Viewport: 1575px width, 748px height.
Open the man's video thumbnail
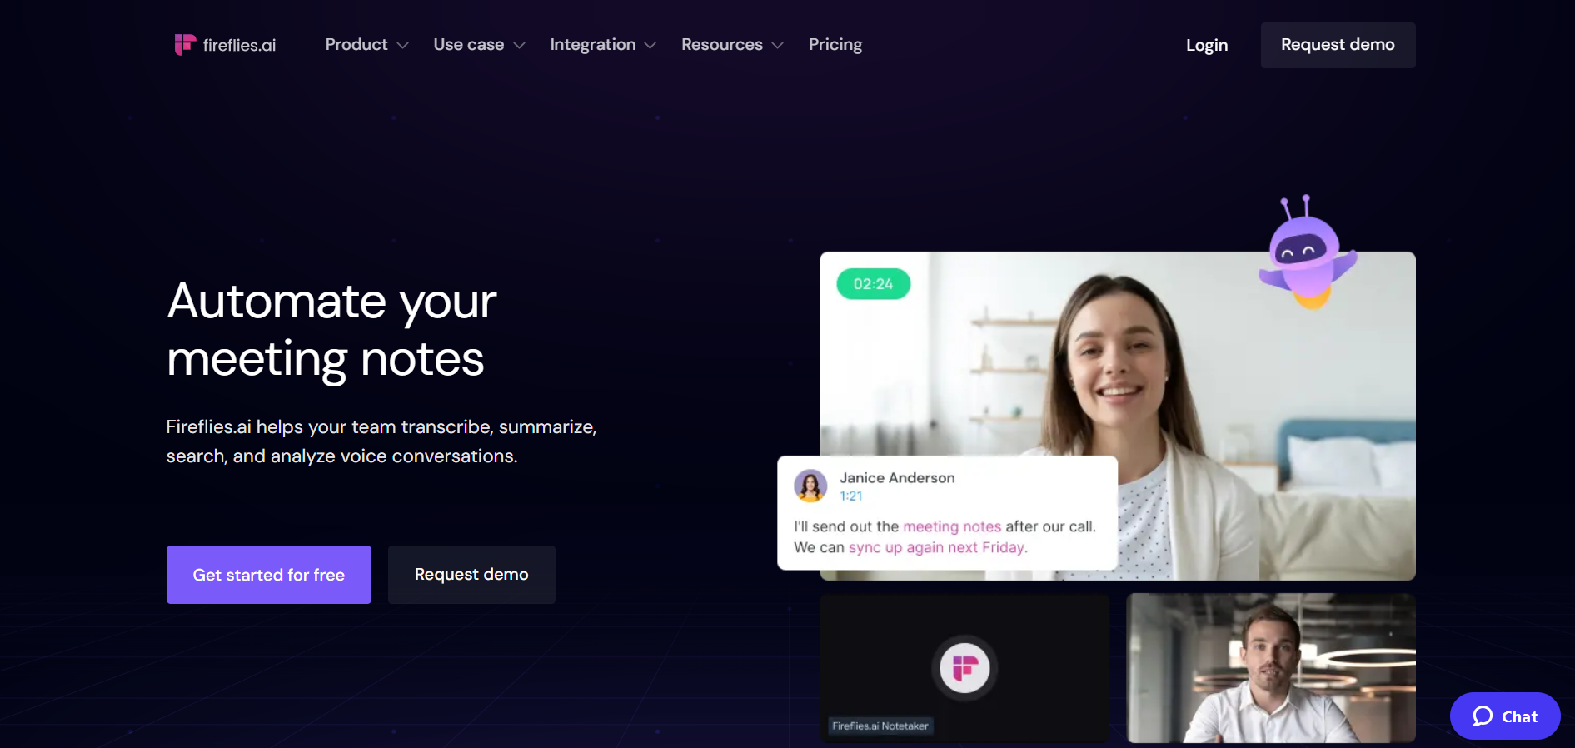(x=1271, y=668)
